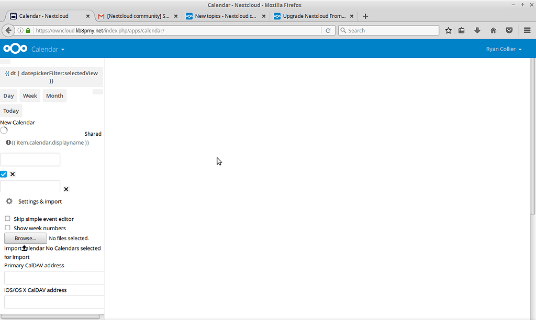Click the Pocket save icon
Screen dimensions: 536x320
(509, 31)
